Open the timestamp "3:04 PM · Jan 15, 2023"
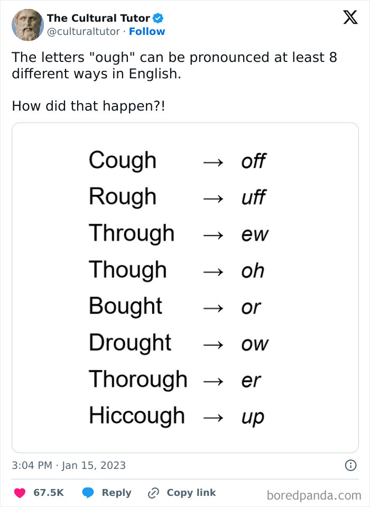Image resolution: width=370 pixels, height=507 pixels. (x=69, y=465)
